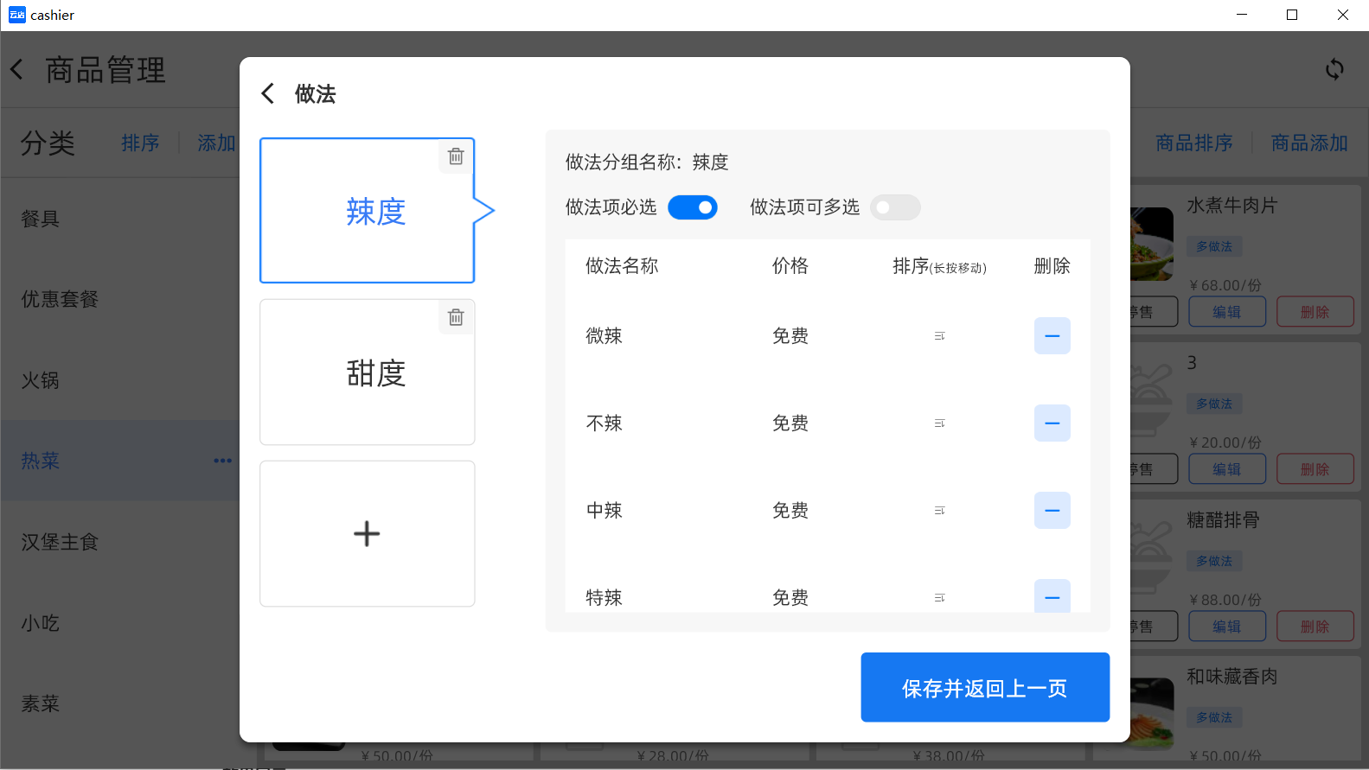The image size is (1369, 770).
Task: Remove the 特辣 option with its minus button
Action: pos(1052,596)
